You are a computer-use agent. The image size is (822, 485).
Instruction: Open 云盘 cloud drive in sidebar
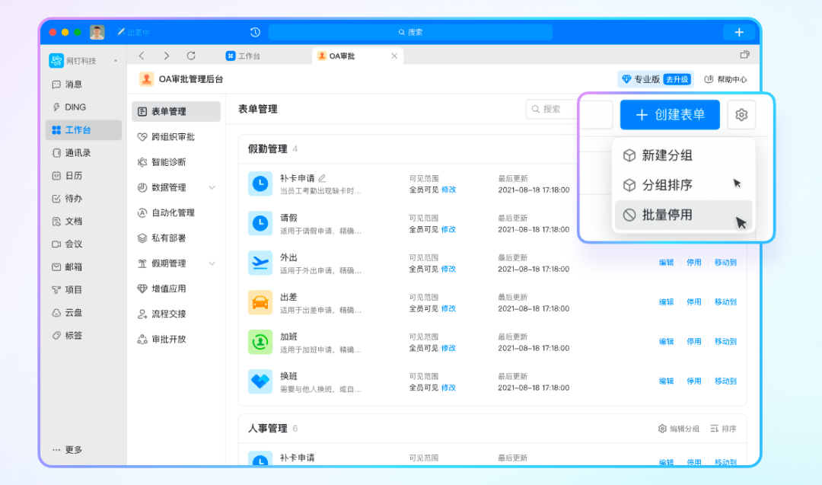73,312
